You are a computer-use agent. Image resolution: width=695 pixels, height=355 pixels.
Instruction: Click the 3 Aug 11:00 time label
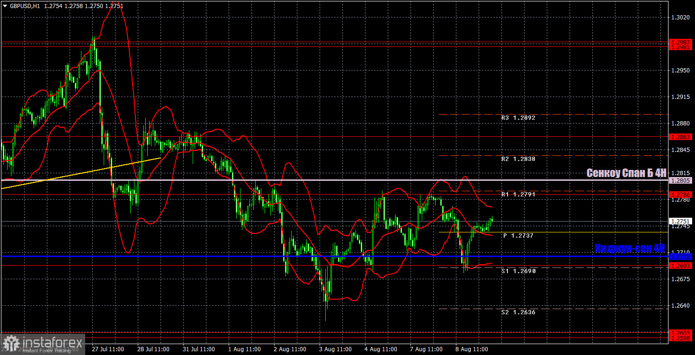coord(336,349)
